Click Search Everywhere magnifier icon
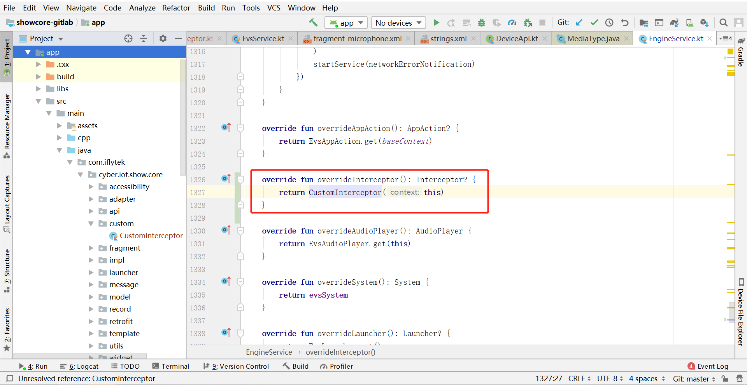Image resolution: width=747 pixels, height=385 pixels. click(724, 23)
